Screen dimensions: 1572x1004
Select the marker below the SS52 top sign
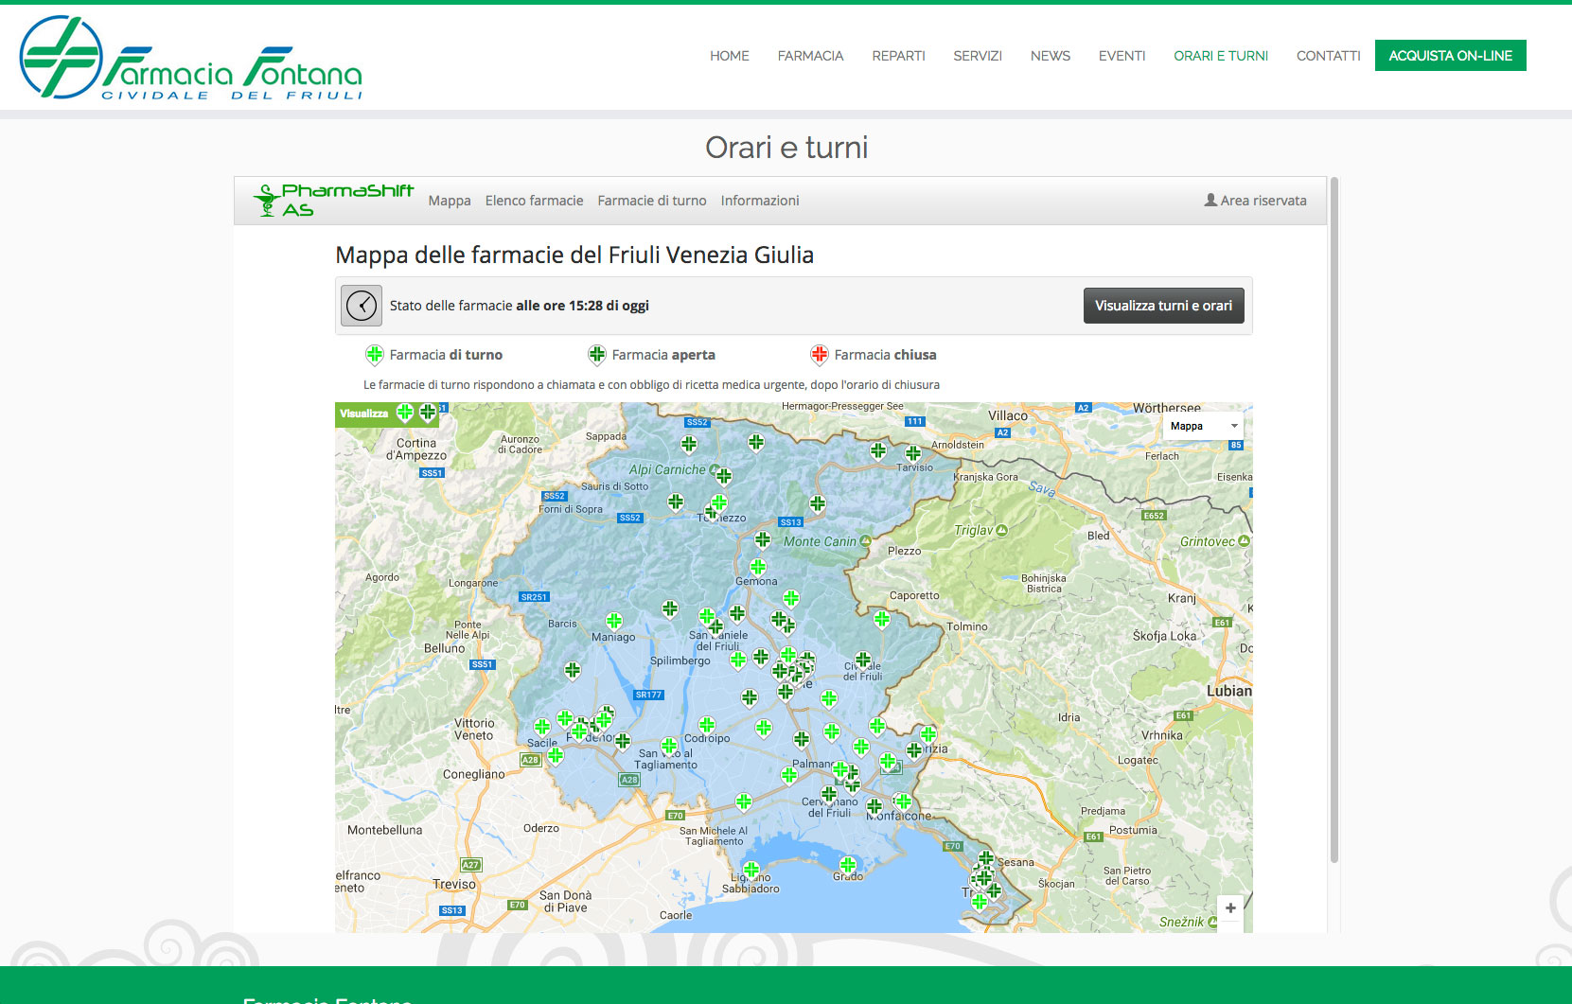(x=689, y=443)
